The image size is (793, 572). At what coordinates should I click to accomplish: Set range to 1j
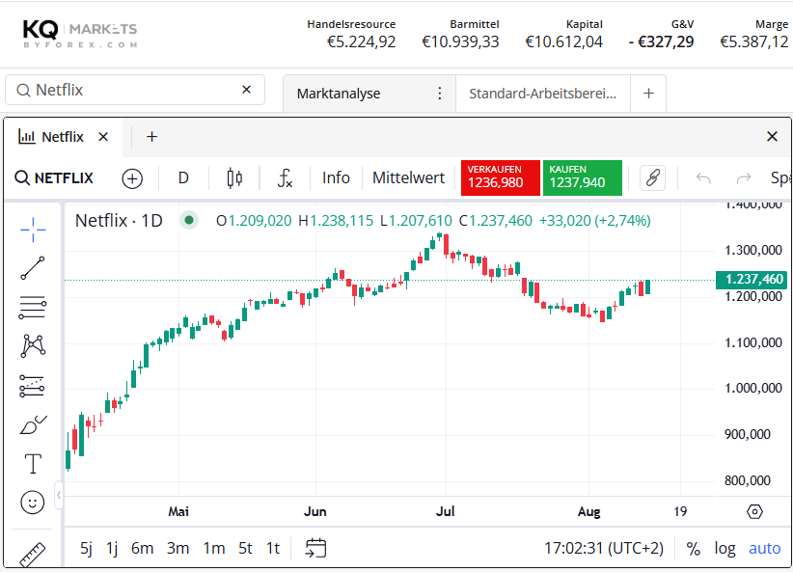point(112,548)
